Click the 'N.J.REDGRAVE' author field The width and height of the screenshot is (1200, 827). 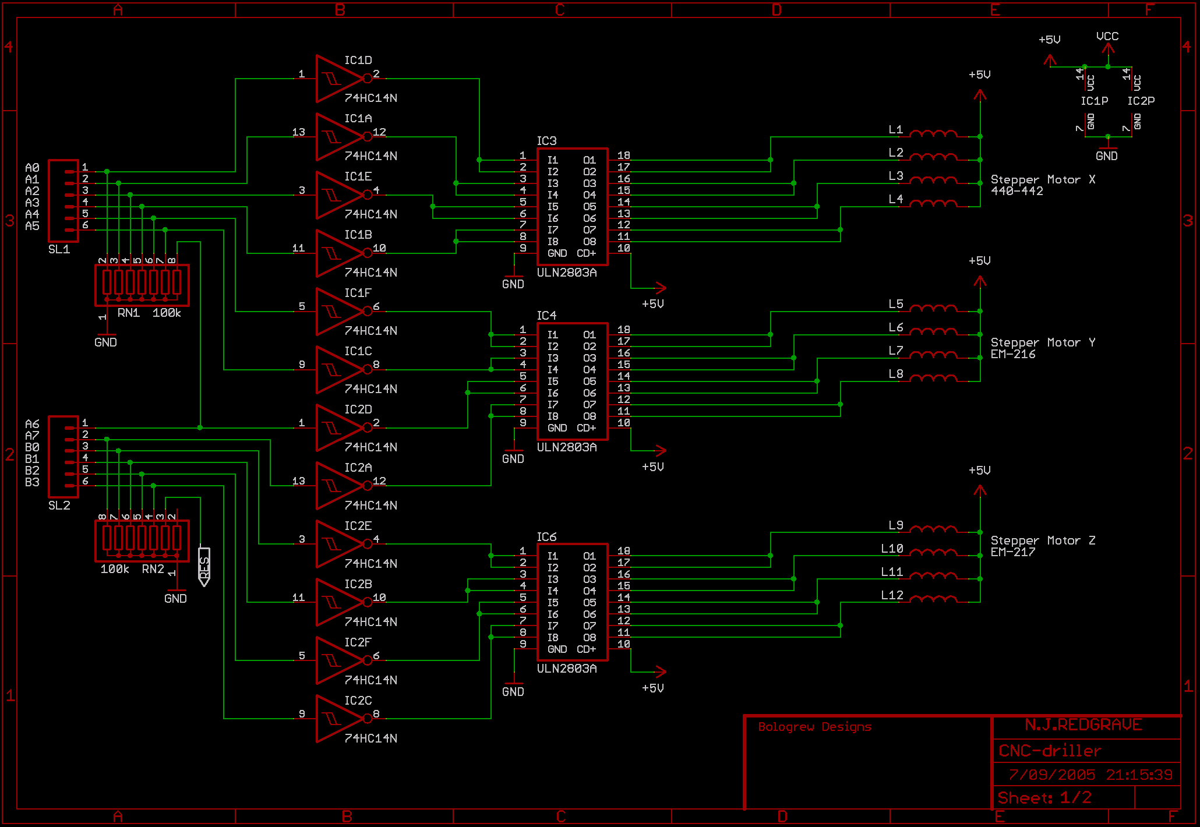pyautogui.click(x=1083, y=725)
